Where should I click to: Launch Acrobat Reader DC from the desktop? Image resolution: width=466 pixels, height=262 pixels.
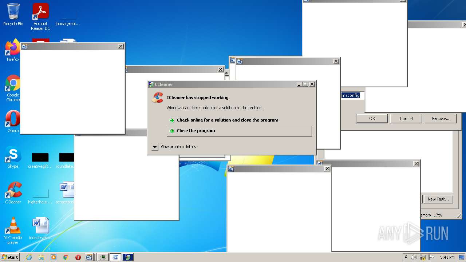click(x=40, y=17)
